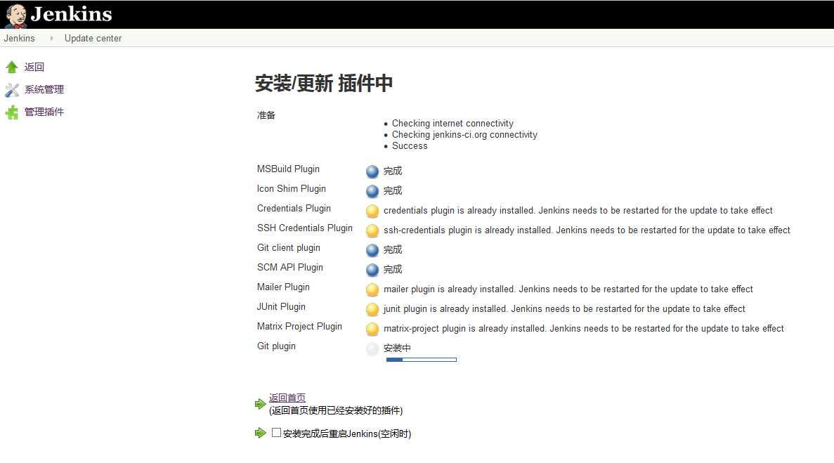Image resolution: width=834 pixels, height=463 pixels.
Task: Click yellow status ball for Credentials Plugin
Action: (x=372, y=211)
